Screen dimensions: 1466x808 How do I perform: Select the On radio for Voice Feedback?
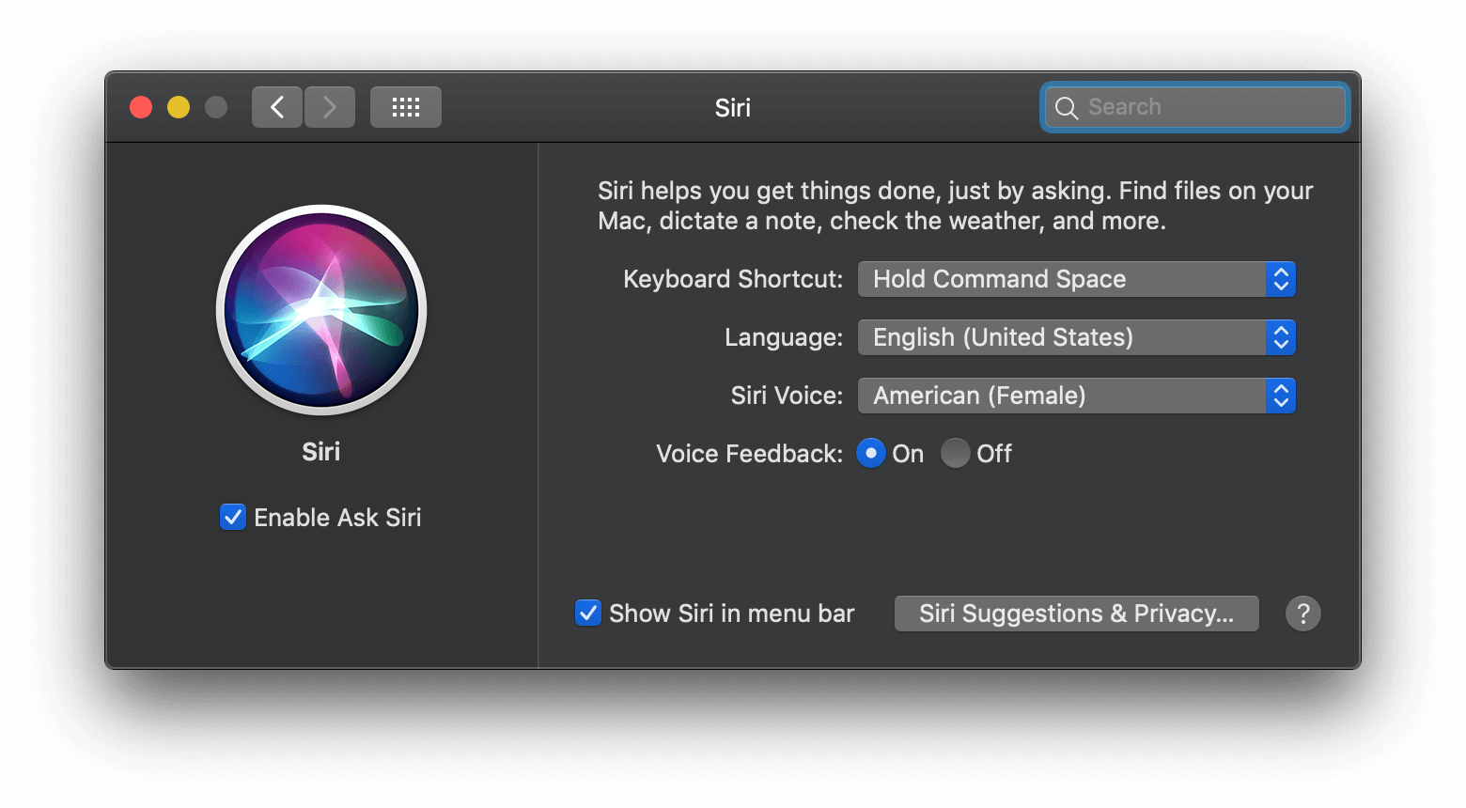click(871, 453)
